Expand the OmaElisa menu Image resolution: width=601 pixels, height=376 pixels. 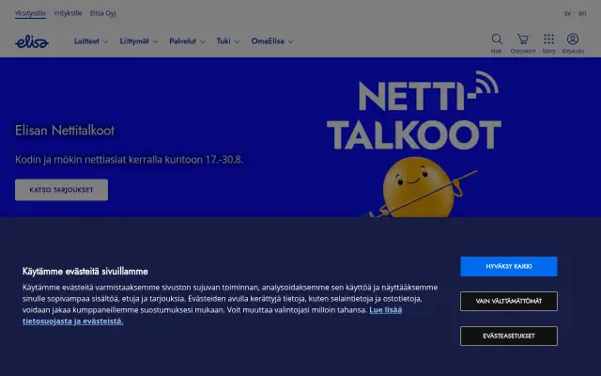(272, 41)
